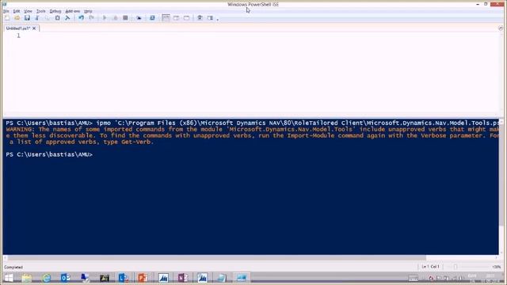Open the File menu
The image size is (507, 285).
(x=6, y=11)
